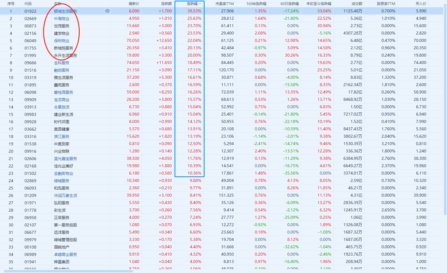Viewport: 447px width, 273px height.
Task: Select the 中奥到家 stock name
Action: tap(62, 144)
